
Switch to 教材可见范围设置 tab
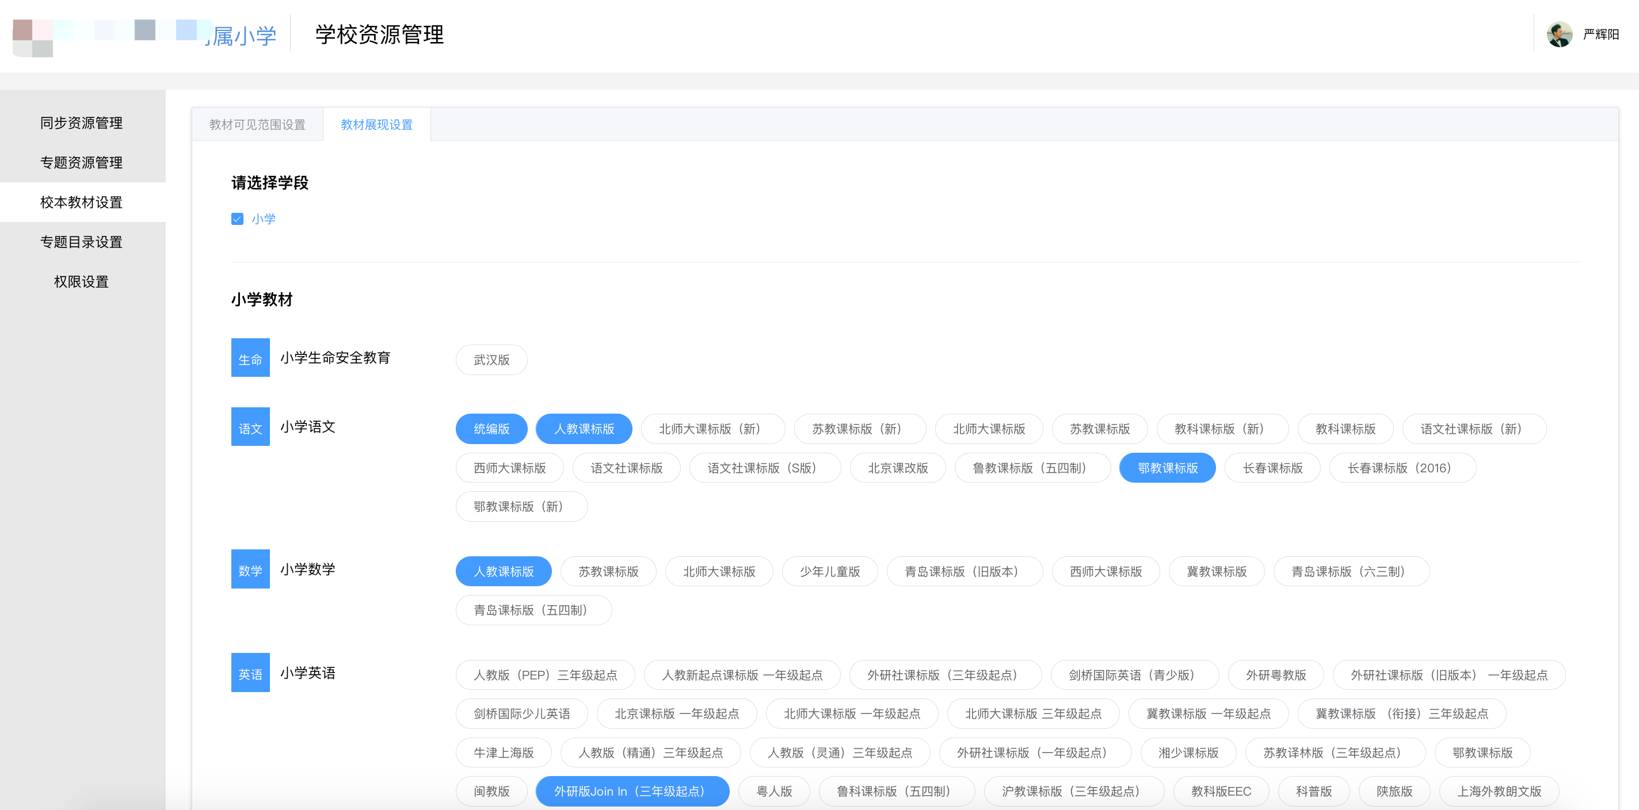257,125
